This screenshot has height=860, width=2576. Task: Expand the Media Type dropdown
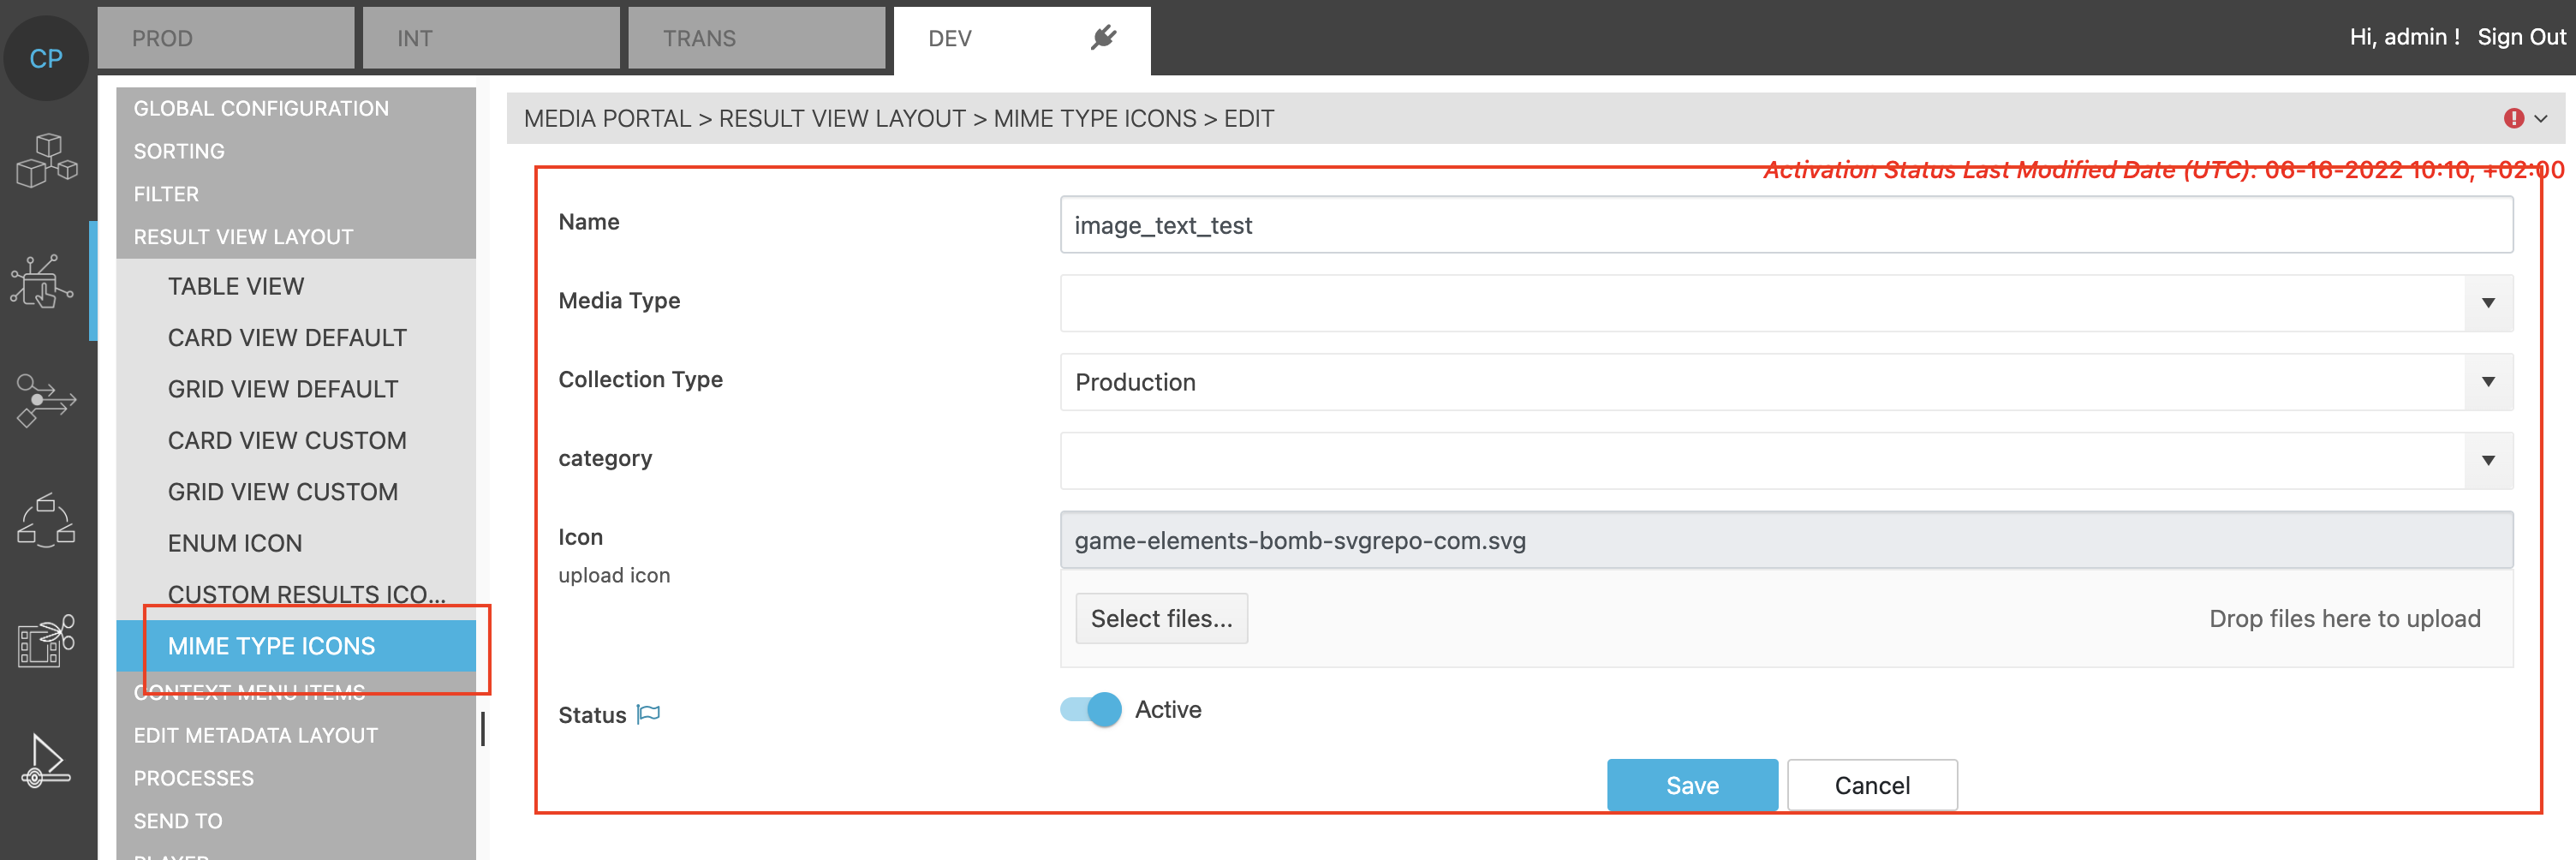[x=2487, y=303]
